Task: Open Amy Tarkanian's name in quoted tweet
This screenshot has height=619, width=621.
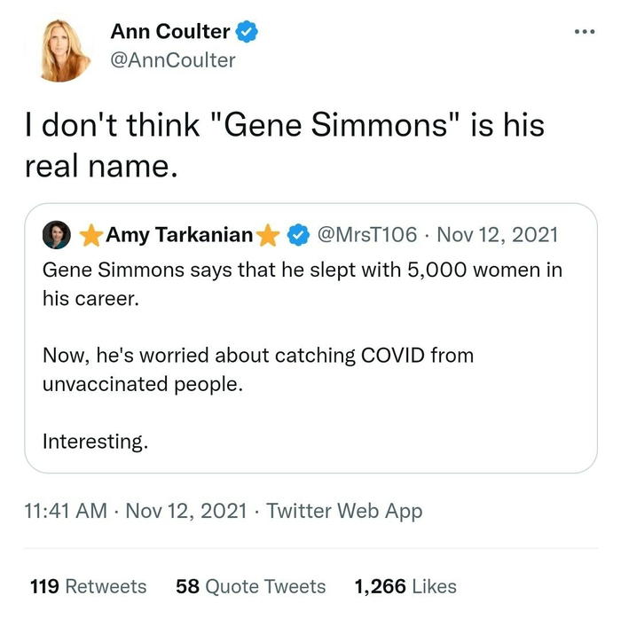Action: (179, 236)
